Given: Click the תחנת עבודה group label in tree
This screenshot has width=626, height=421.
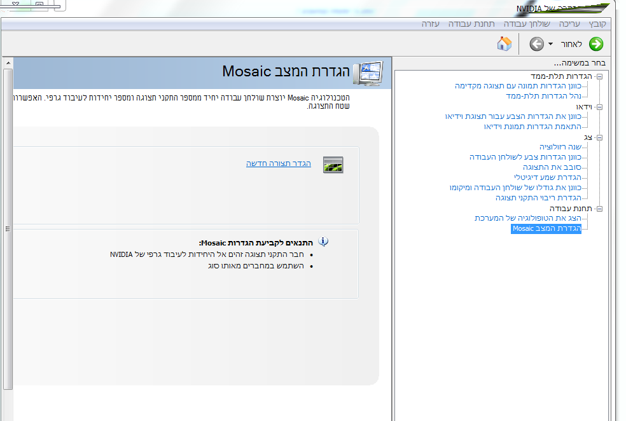Looking at the screenshot, I should [x=571, y=209].
